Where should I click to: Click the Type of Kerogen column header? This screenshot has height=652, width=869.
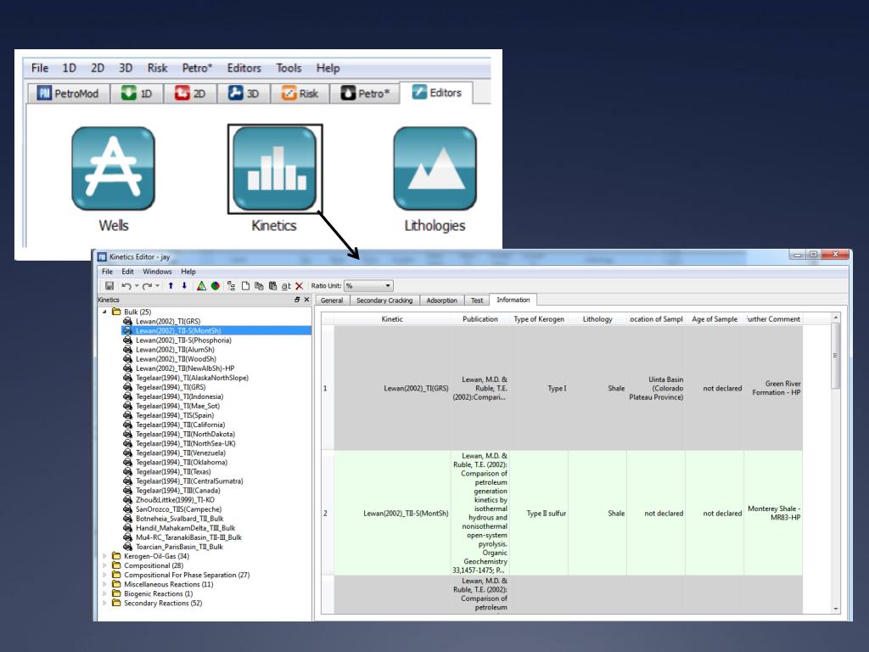click(539, 319)
